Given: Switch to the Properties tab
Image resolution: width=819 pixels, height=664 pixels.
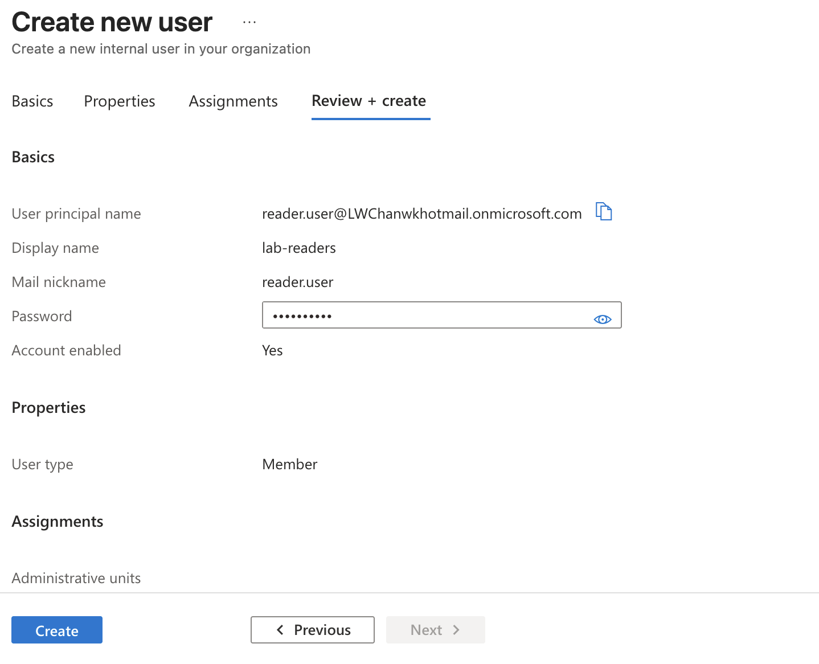Looking at the screenshot, I should pos(120,101).
